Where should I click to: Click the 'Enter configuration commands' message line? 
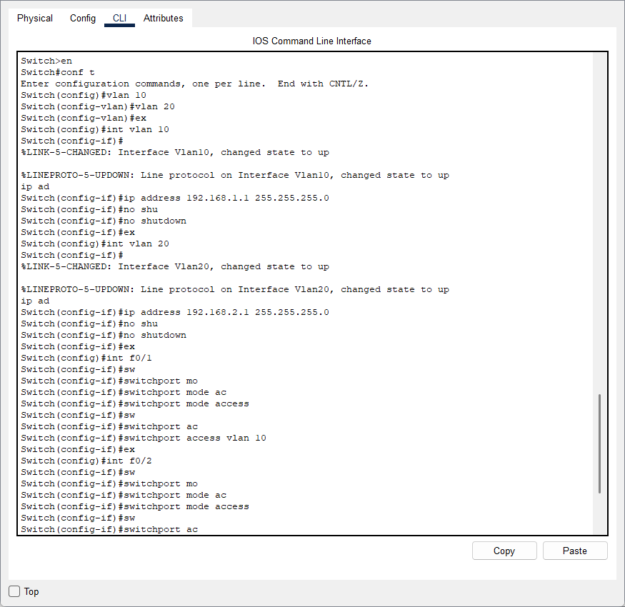[194, 84]
